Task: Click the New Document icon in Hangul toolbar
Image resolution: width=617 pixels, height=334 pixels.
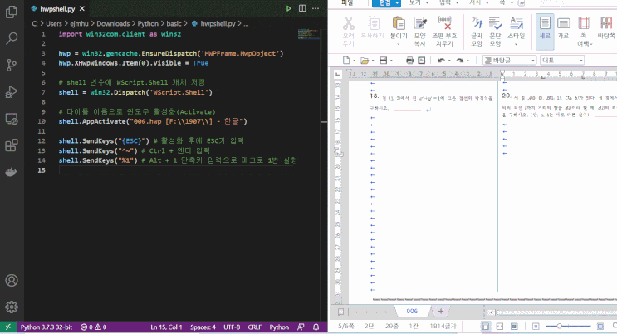Action: (346, 61)
